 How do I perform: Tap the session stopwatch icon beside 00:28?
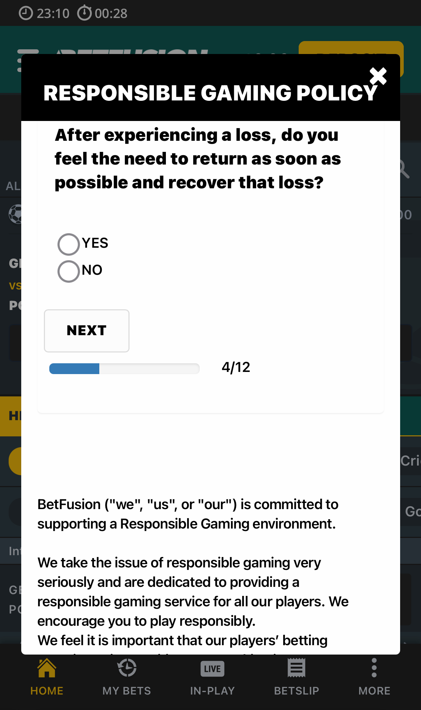pos(85,13)
